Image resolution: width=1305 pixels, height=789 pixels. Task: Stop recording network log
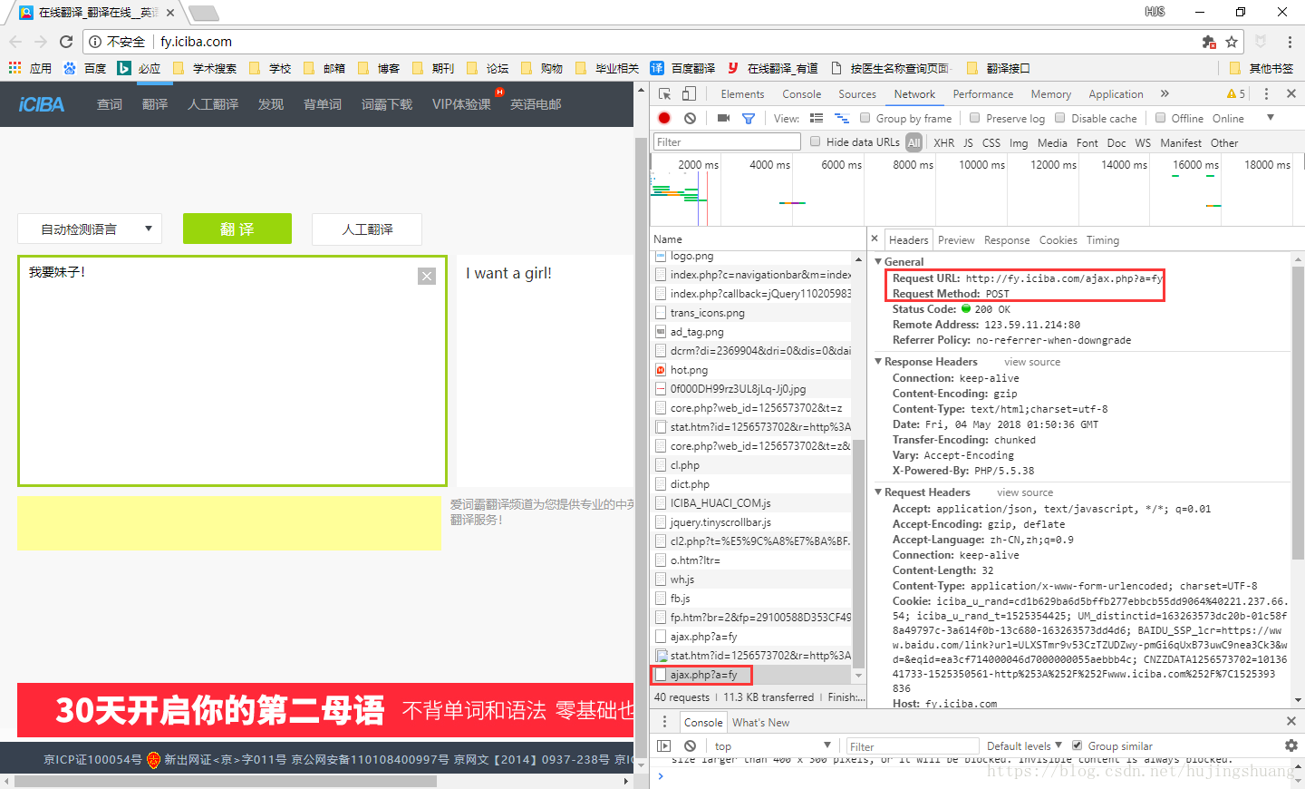coord(664,118)
